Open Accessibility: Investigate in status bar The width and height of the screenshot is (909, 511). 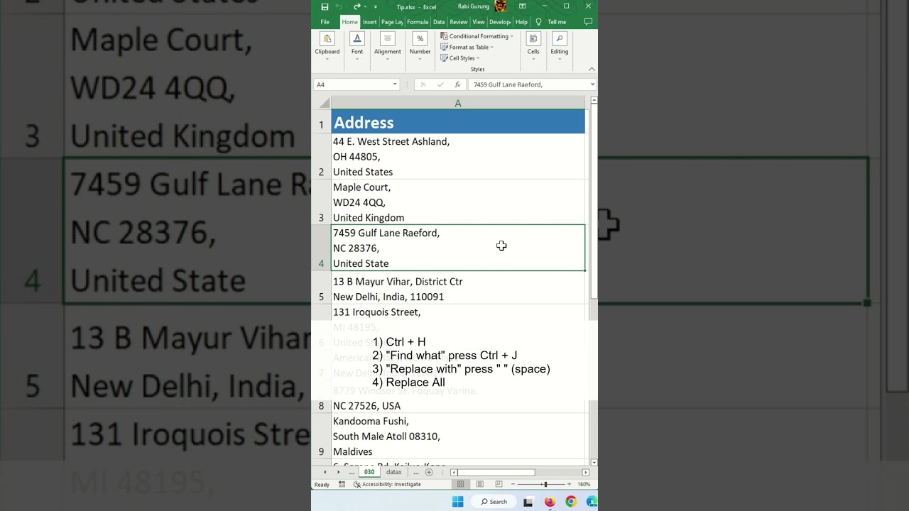tap(387, 484)
